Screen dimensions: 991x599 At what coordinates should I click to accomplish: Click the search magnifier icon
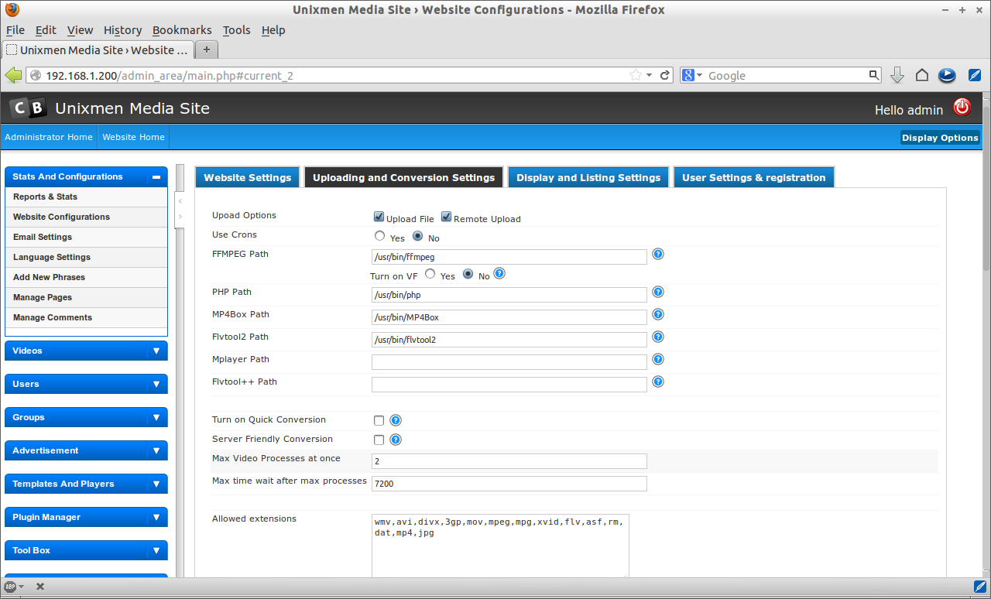[x=874, y=75]
